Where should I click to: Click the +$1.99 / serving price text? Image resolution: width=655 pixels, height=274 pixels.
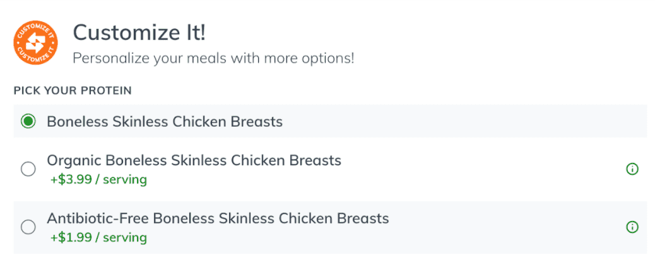(x=98, y=238)
